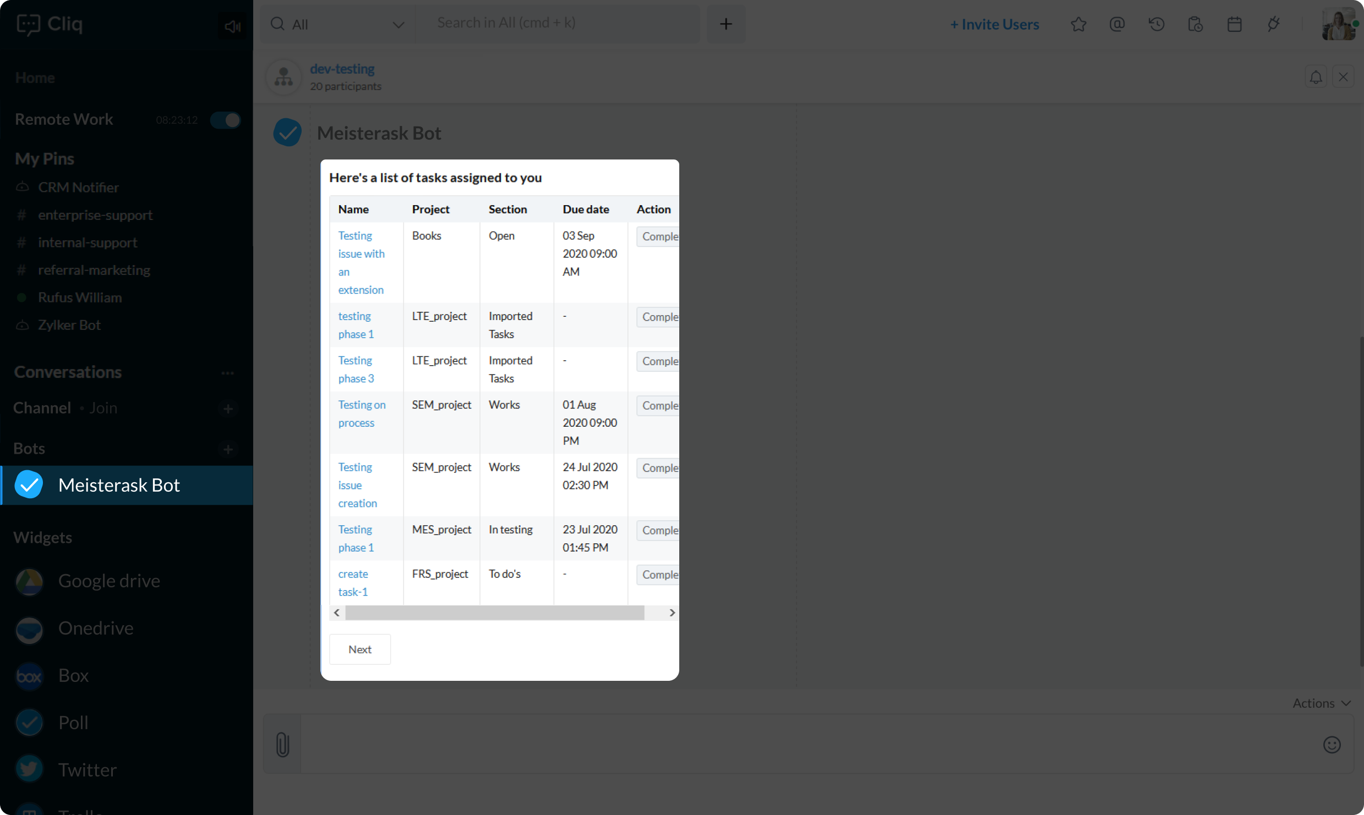Click Meisterask Bot checkmark avatar in chat header
1364x815 pixels.
click(287, 133)
